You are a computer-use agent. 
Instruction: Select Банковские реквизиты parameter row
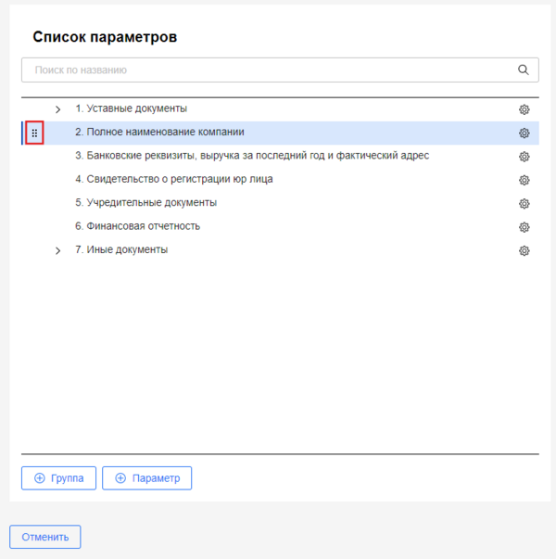coord(251,156)
